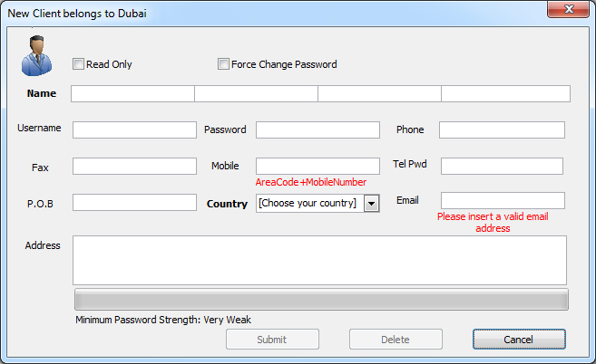Click the password strength progress bar

point(321,300)
